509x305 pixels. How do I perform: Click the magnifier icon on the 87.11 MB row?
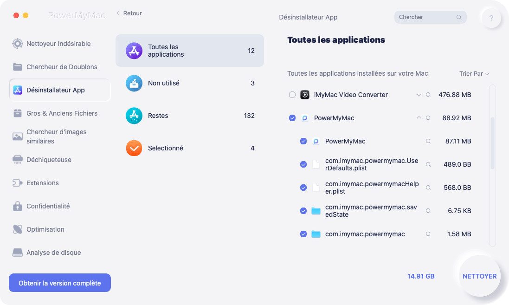(428, 141)
